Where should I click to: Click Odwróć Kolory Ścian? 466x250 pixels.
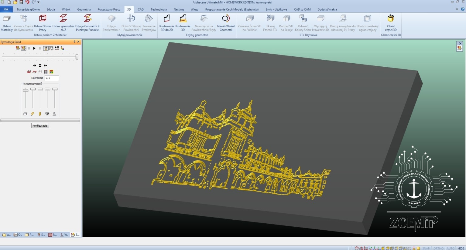tap(303, 23)
